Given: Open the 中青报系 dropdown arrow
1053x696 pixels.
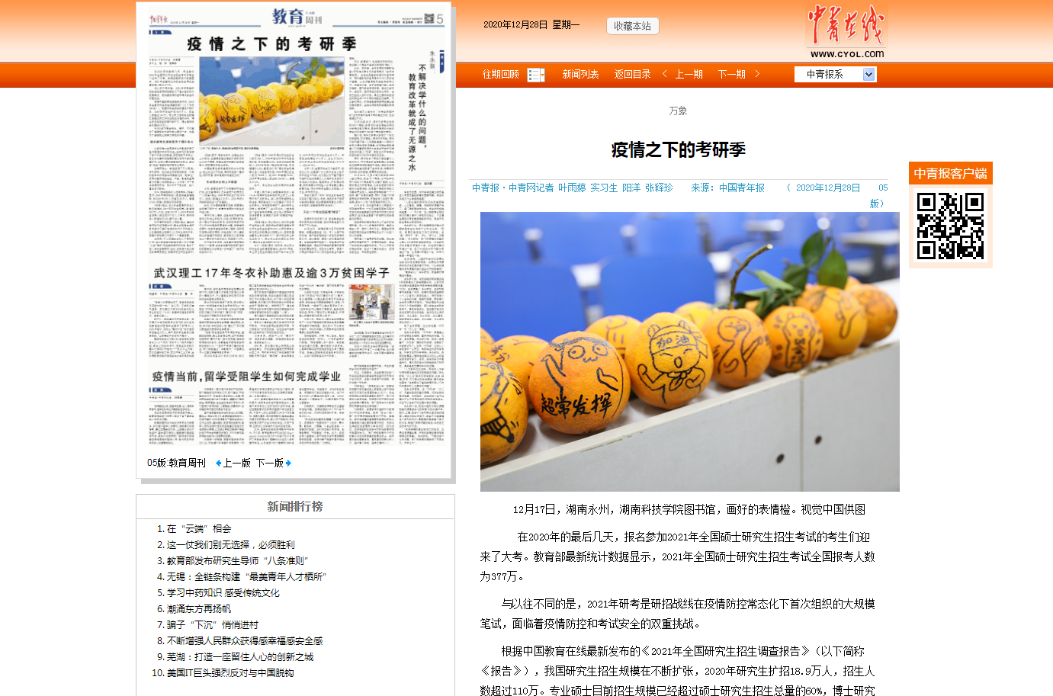Looking at the screenshot, I should [x=868, y=75].
